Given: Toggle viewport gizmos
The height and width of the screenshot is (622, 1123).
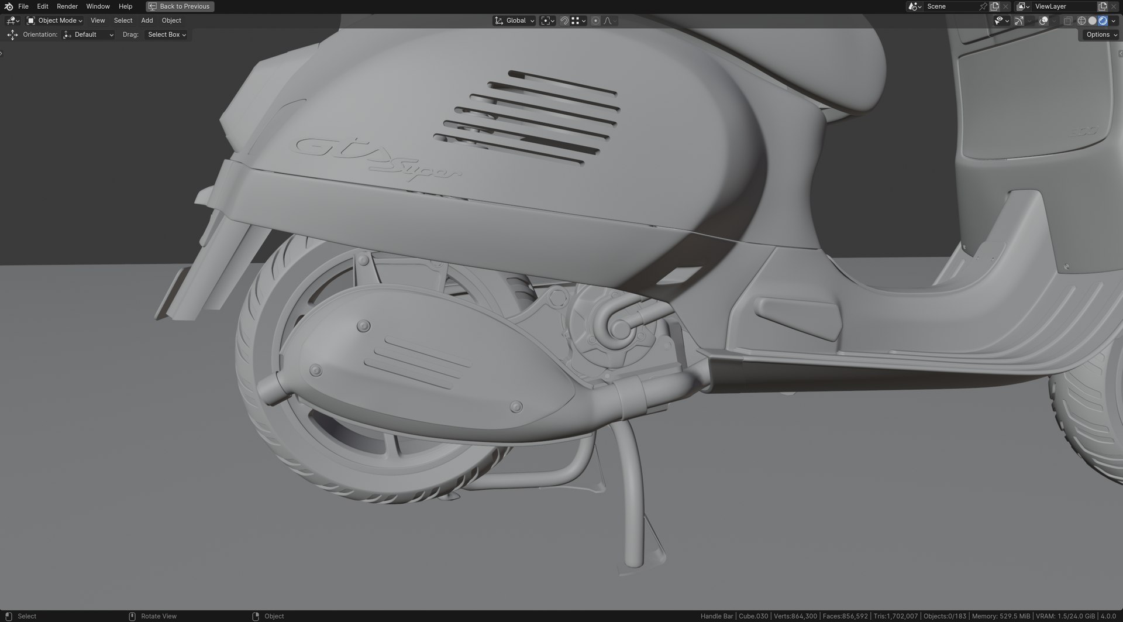Looking at the screenshot, I should tap(1019, 20).
